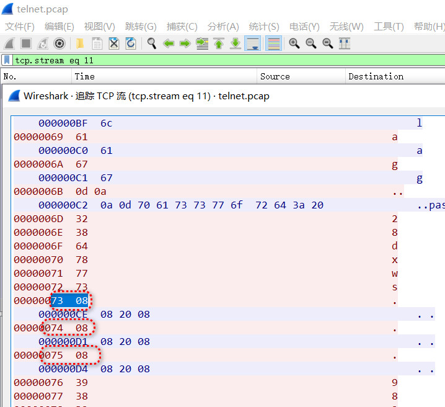Click the stop capture square icon
This screenshot has height=407, width=445.
click(x=26, y=43)
